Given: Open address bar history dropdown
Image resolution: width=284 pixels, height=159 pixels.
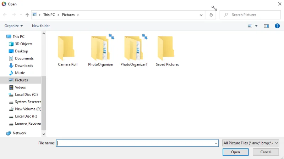Looking at the screenshot, I should pyautogui.click(x=201, y=15).
